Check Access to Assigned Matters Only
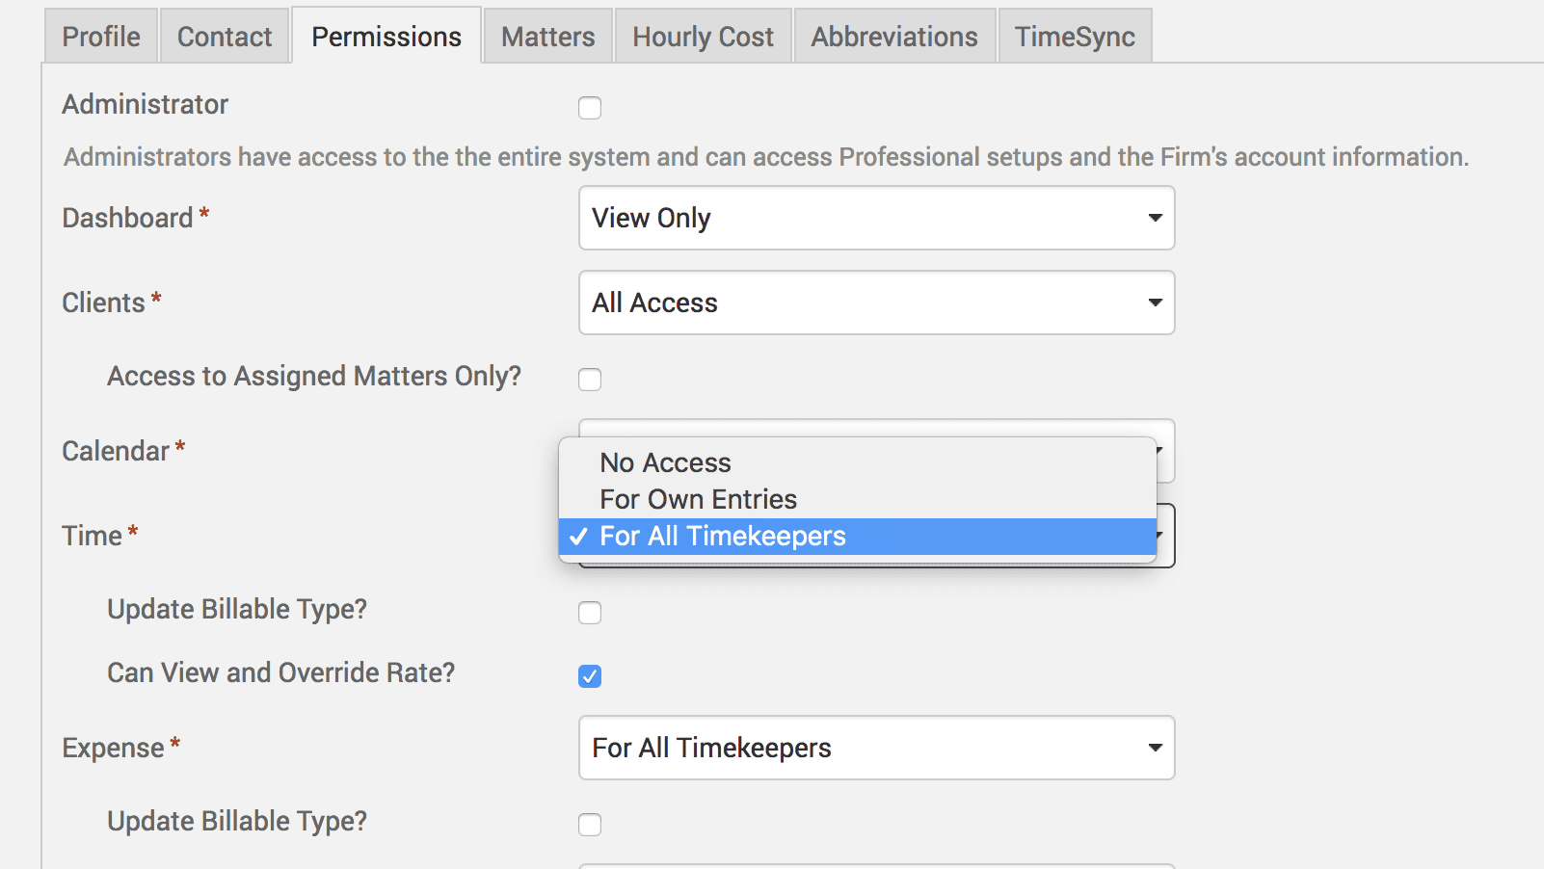The image size is (1544, 869). (590, 380)
